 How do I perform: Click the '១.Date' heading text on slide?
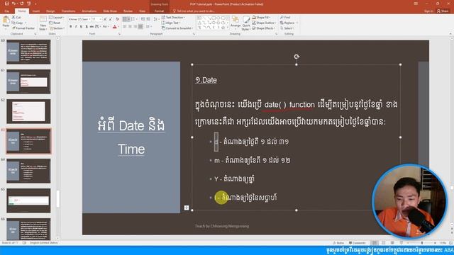pos(206,80)
